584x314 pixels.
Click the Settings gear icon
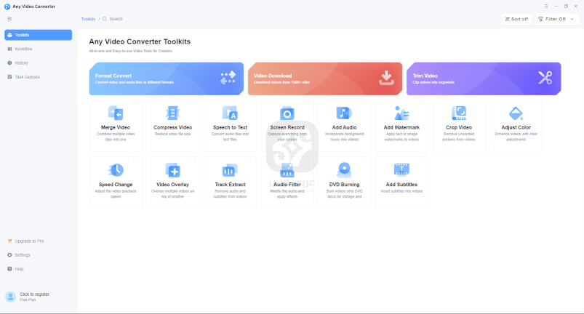[x=9, y=255]
